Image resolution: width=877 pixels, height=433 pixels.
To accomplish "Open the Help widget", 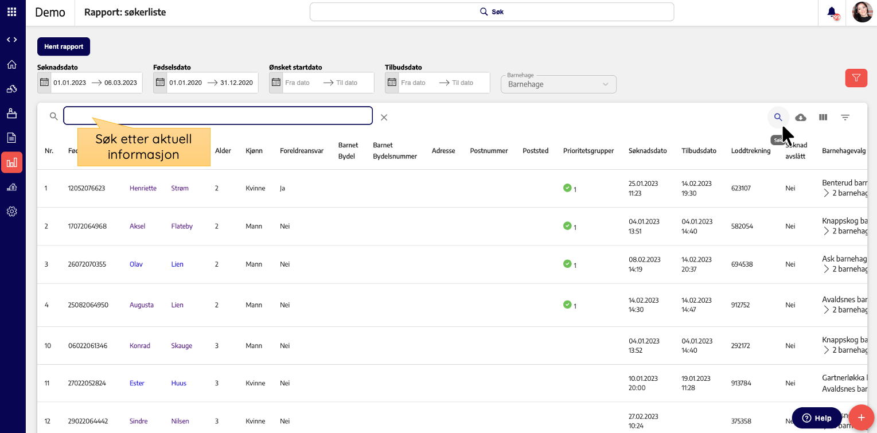I will pos(817,418).
